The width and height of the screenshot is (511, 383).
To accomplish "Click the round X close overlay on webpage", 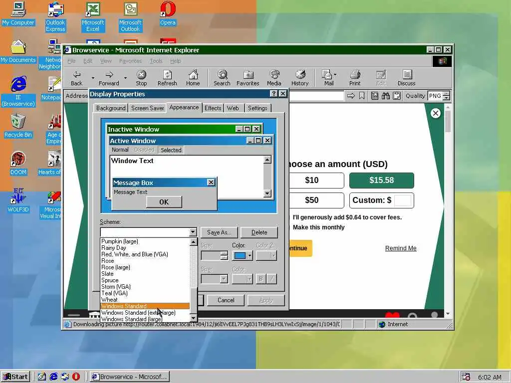I will click(435, 113).
